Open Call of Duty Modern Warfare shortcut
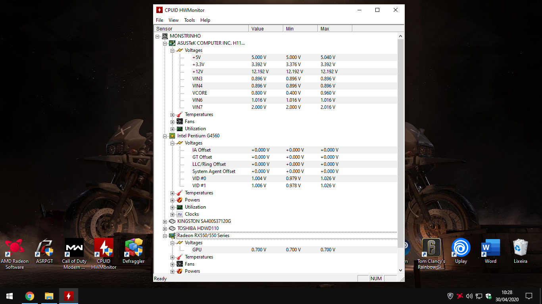This screenshot has height=304, width=542. 74,254
